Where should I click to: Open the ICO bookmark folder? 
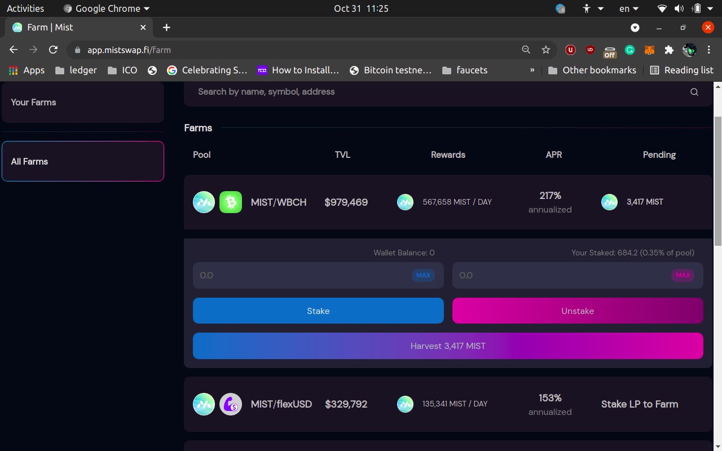(122, 70)
